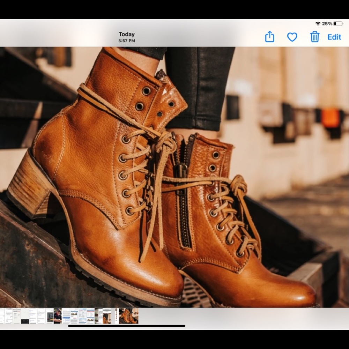Open the Edit mode

[334, 37]
